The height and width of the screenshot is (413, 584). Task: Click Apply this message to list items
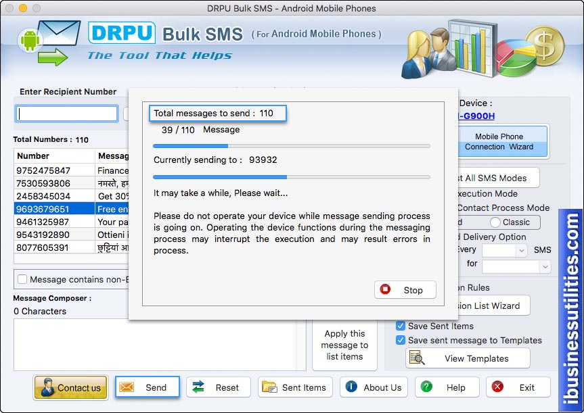[x=344, y=345]
